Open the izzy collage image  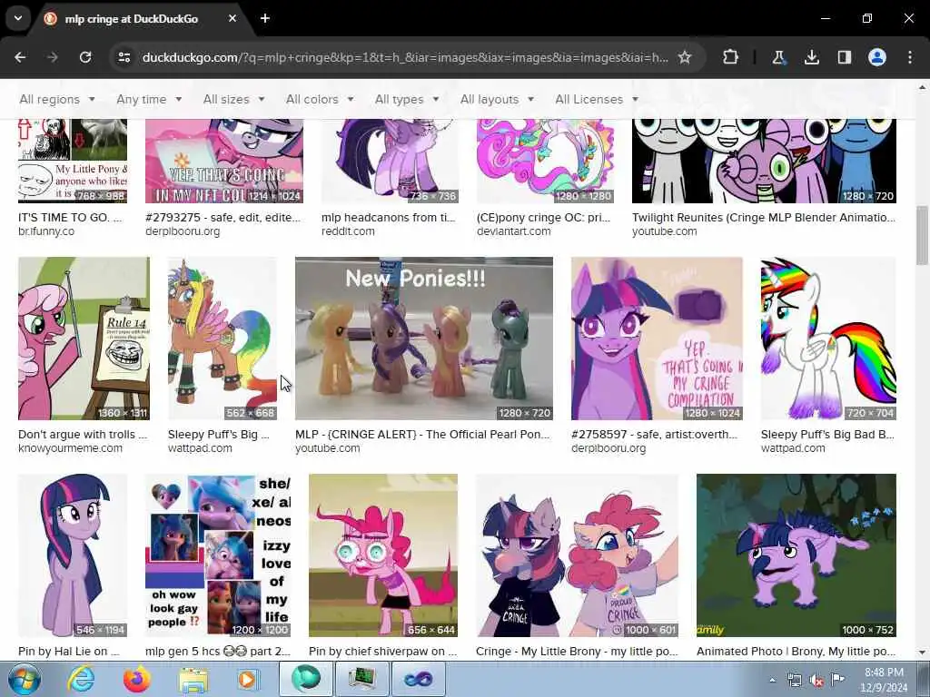coord(218,555)
